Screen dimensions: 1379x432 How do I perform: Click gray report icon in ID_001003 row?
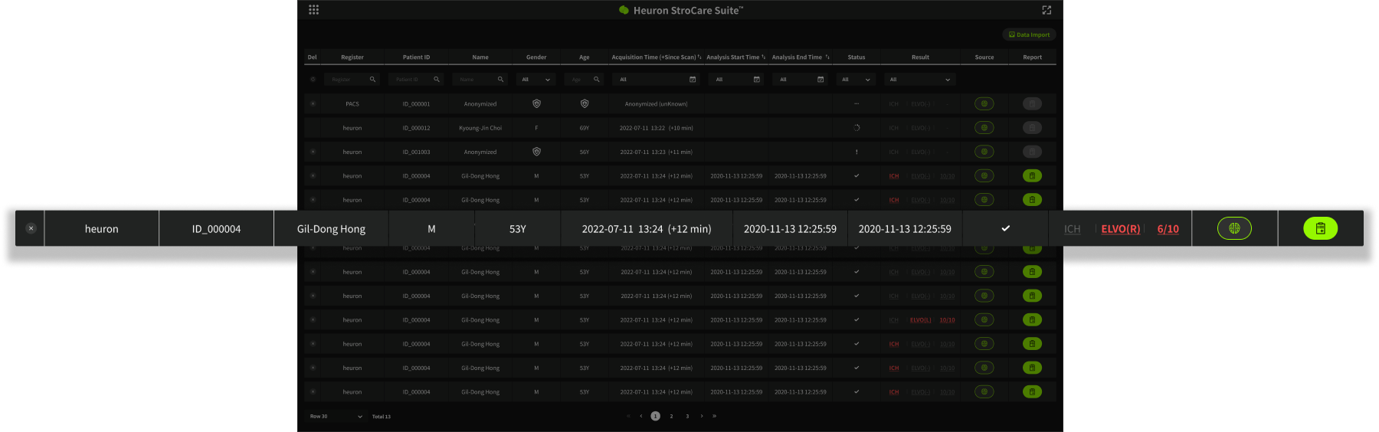tap(1032, 152)
